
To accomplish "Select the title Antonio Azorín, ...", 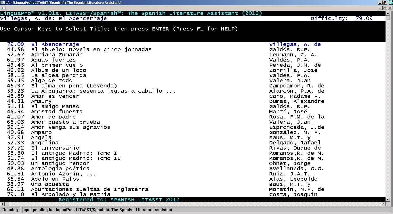I will (64, 174).
